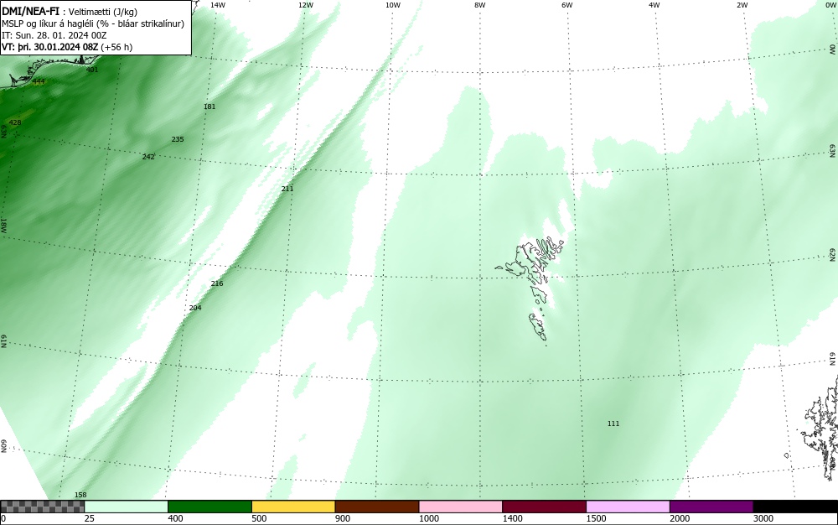Click the 4W longitude label
The width and height of the screenshot is (838, 525).
[654, 5]
